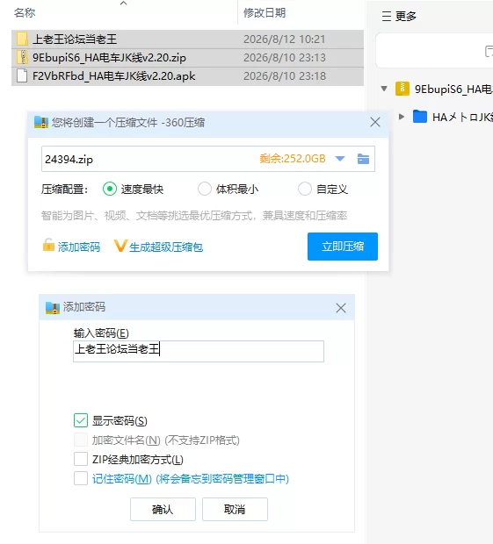Screen dimensions: 493x544
Task: Enable ZIP经典加密方式(L) checkbox
Action: 81,459
